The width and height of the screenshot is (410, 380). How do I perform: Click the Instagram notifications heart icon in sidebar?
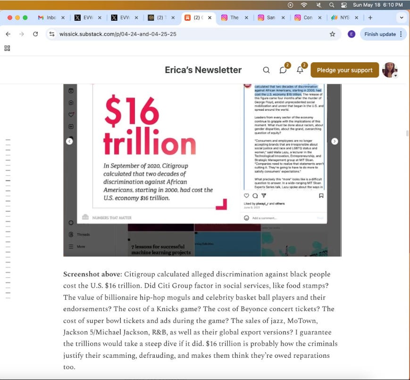pyautogui.click(x=71, y=115)
